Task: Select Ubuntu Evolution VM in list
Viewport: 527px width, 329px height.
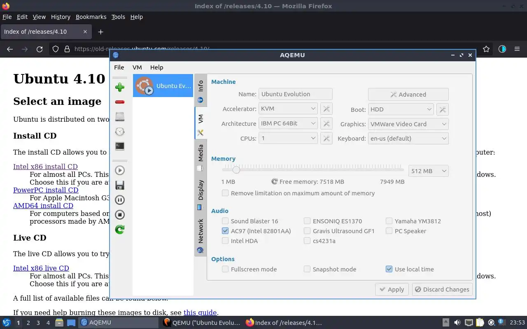Action: click(163, 86)
